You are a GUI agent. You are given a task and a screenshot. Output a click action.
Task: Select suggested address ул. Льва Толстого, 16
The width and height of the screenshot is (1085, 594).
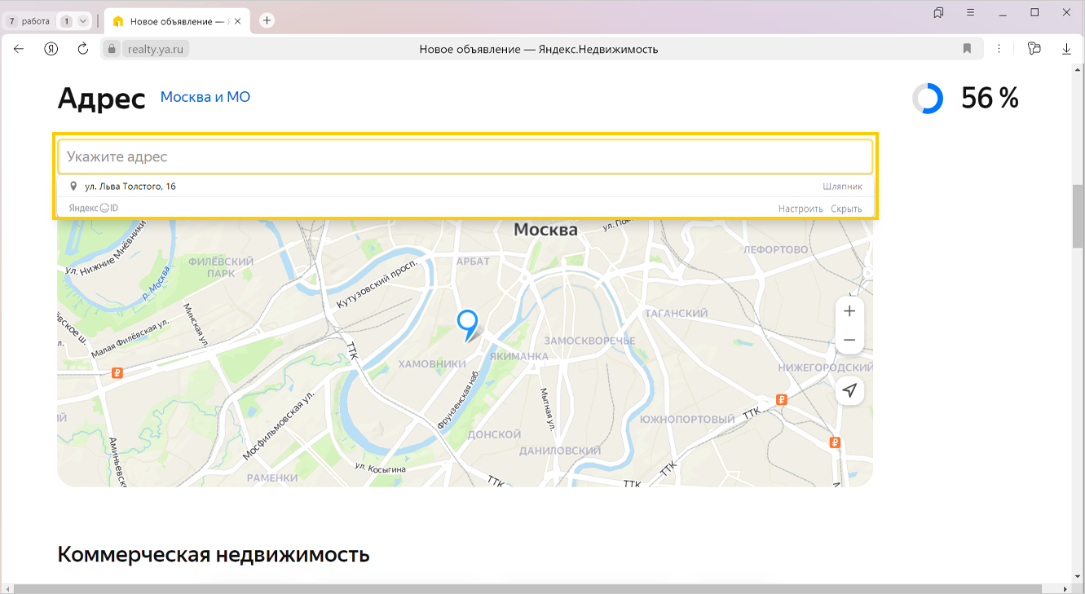[x=130, y=187]
